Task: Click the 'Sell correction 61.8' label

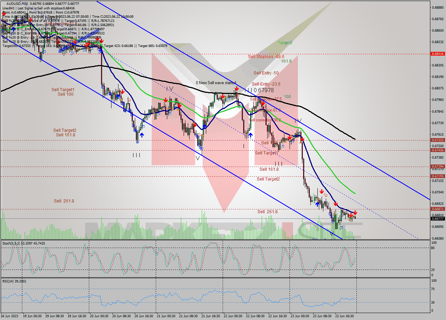Action: [x=264, y=110]
